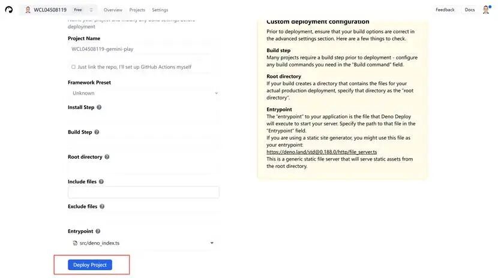Open the WCL04508119 organization switcher
The width and height of the screenshot is (498, 278).
[59, 10]
